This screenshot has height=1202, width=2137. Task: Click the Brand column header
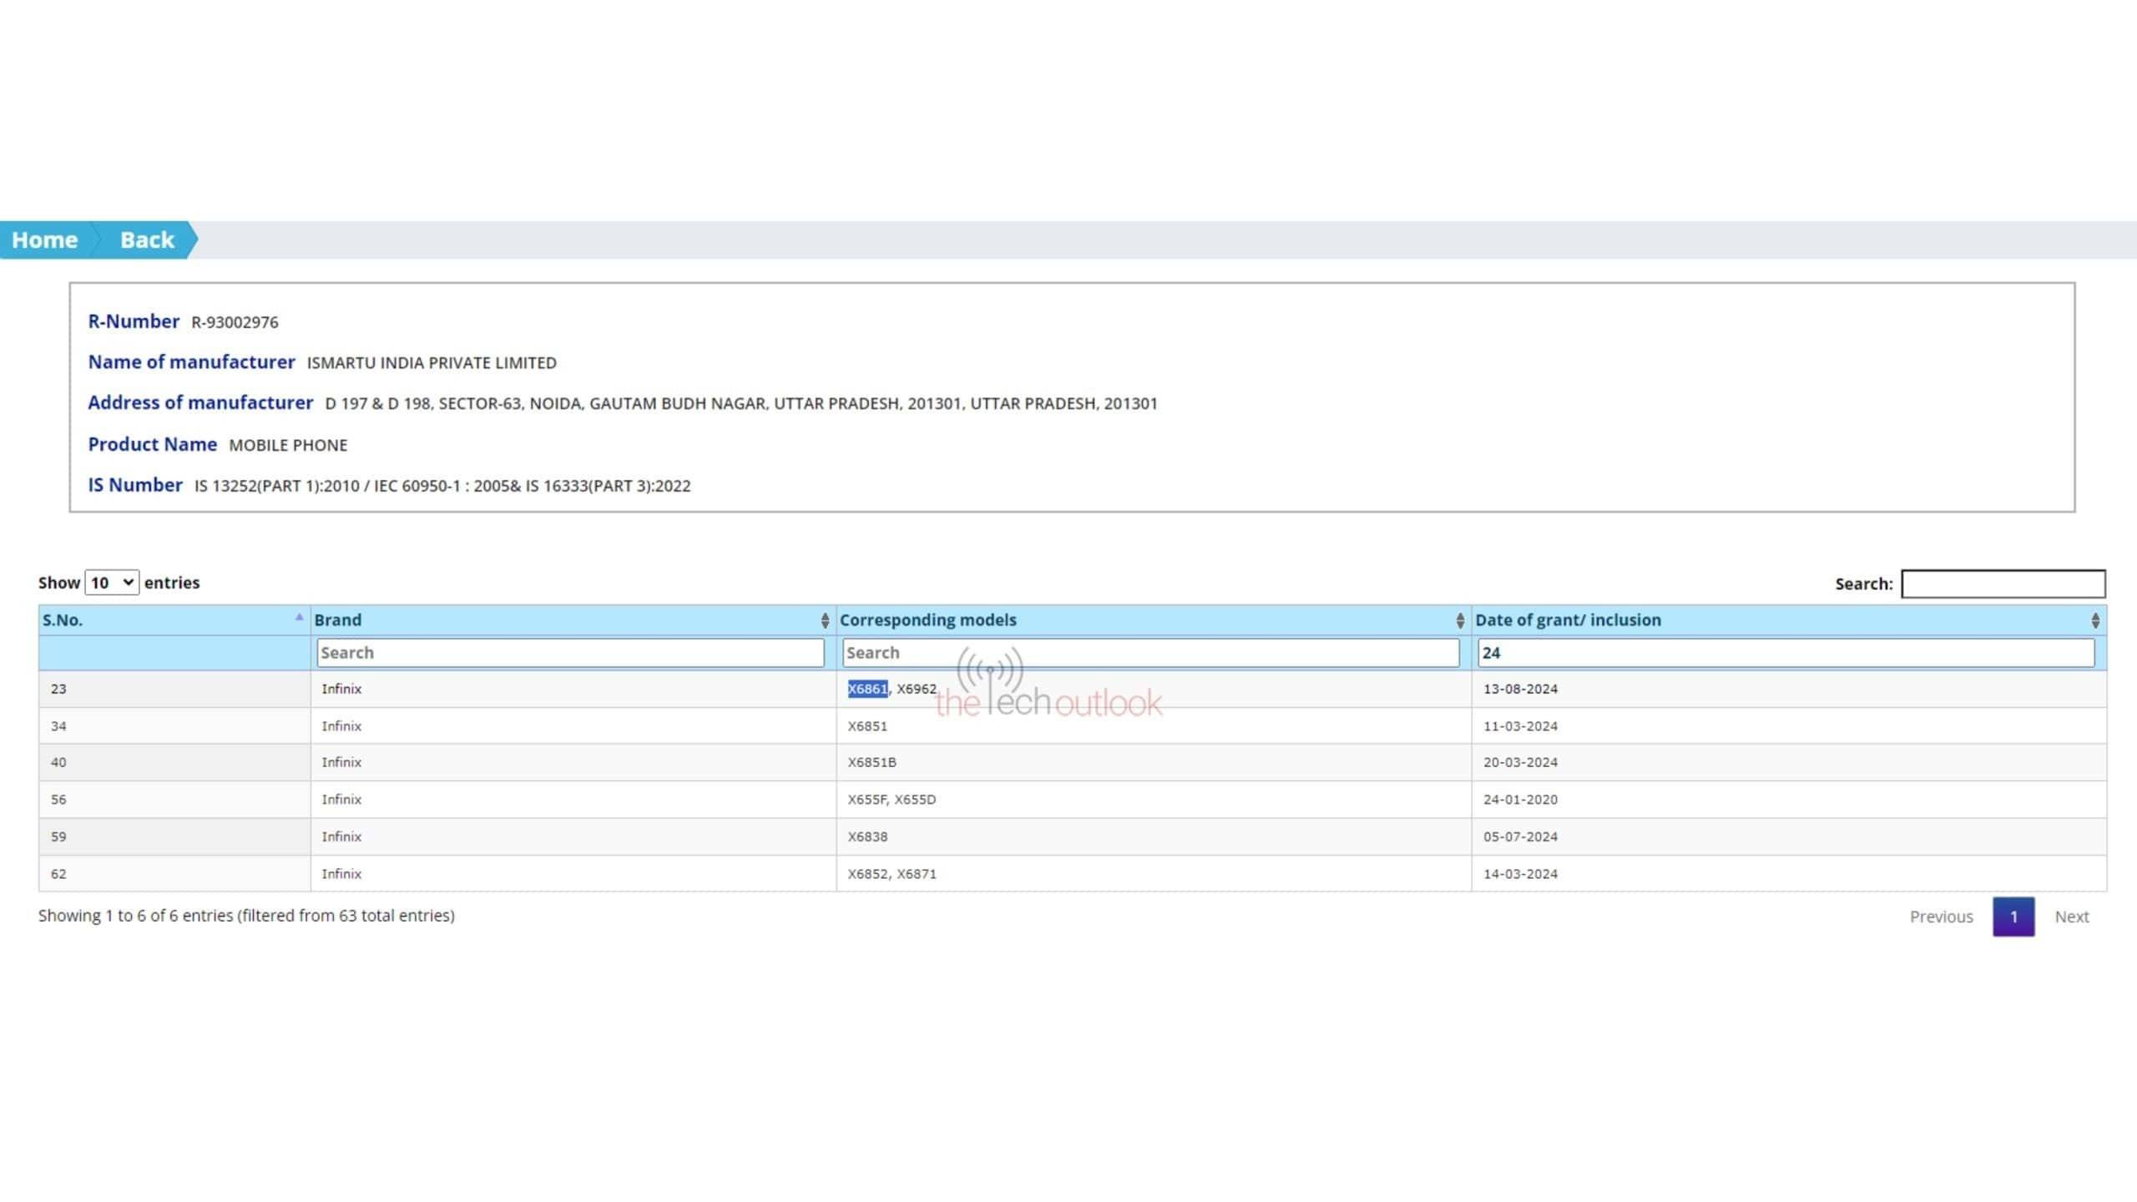338,620
